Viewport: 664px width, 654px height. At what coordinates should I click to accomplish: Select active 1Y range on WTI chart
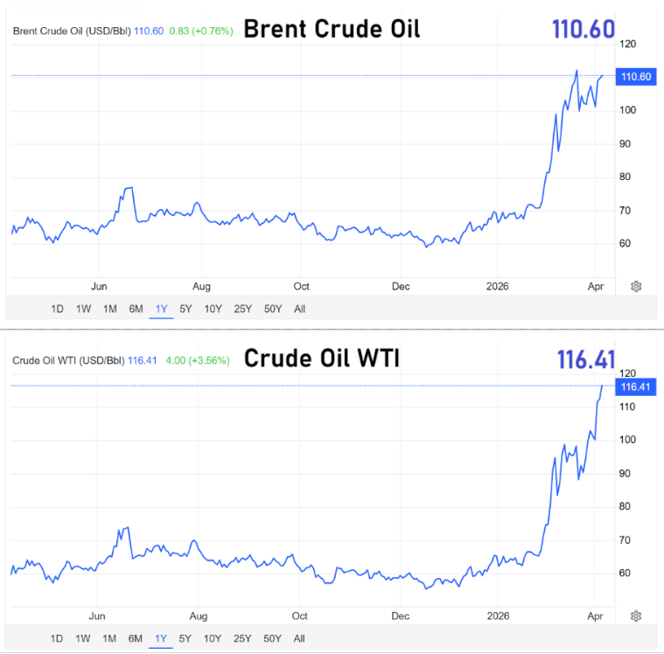(x=161, y=638)
